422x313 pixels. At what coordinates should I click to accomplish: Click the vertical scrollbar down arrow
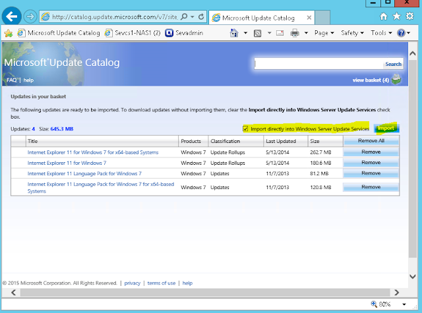(412, 277)
